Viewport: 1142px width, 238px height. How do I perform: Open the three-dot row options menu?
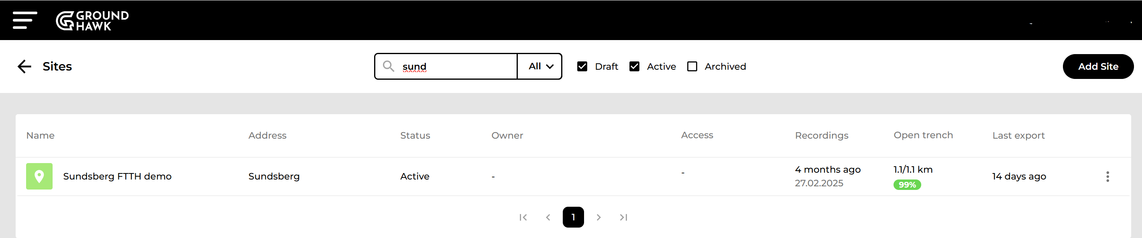tap(1107, 177)
